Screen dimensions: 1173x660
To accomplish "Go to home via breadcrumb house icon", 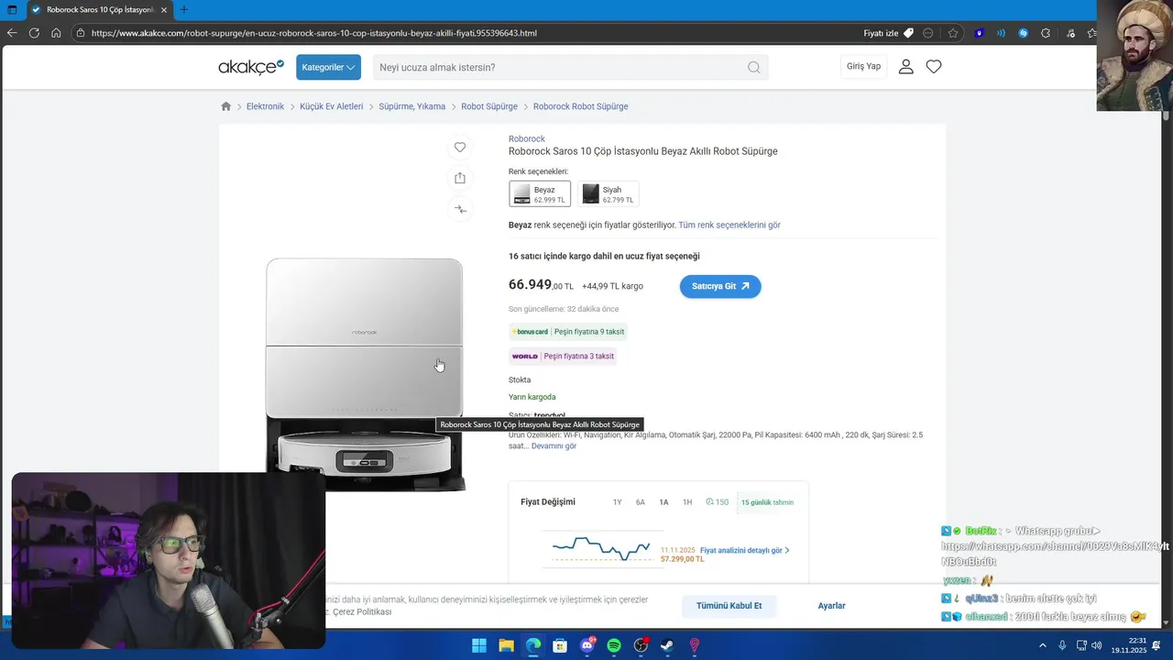I will pos(226,106).
